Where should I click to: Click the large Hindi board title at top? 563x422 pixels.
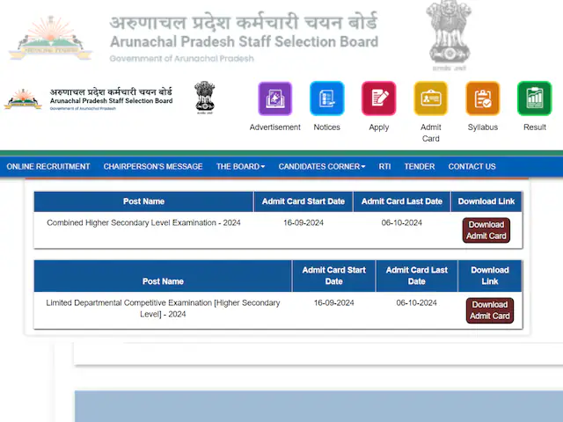pyautogui.click(x=244, y=21)
